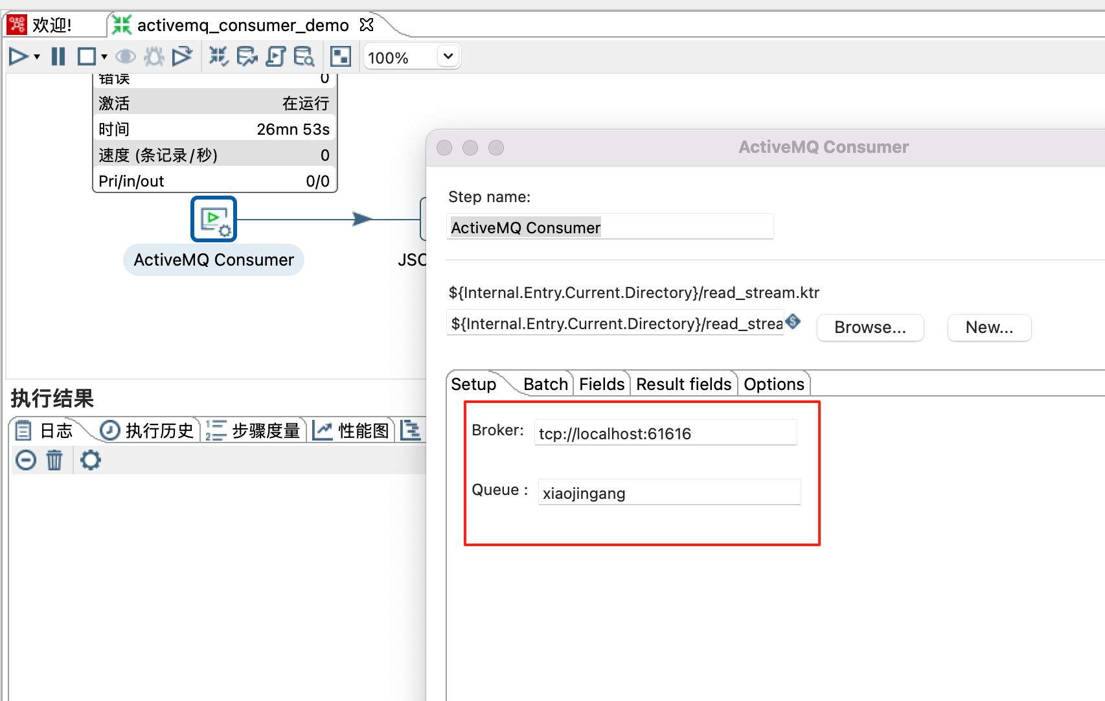This screenshot has height=701, width=1105.
Task: Clear the log with the trash icon
Action: coord(54,460)
